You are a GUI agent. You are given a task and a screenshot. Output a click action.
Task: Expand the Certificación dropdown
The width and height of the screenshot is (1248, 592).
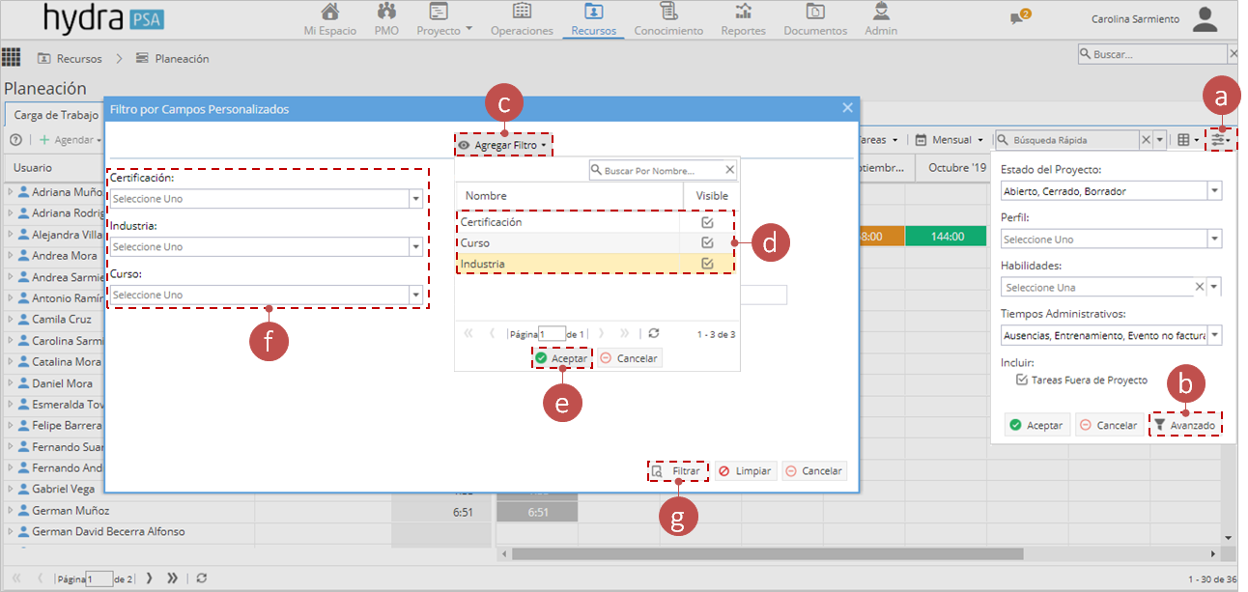pyautogui.click(x=416, y=199)
